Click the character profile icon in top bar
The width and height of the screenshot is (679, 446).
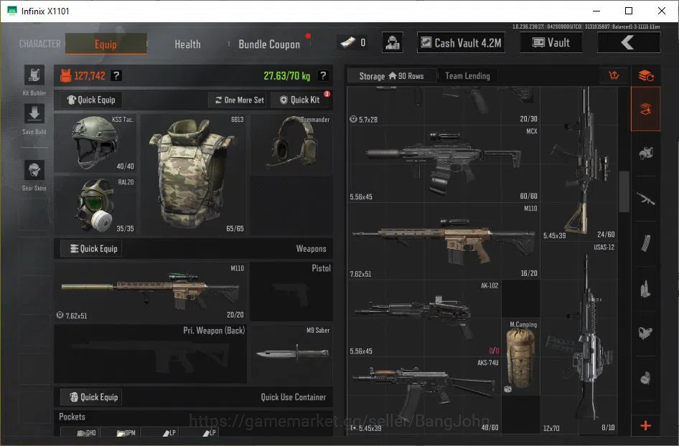coord(393,43)
